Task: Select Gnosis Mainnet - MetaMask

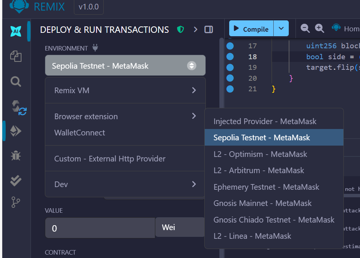Action: (274, 203)
